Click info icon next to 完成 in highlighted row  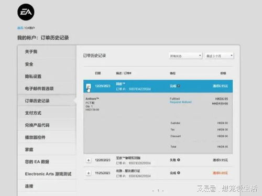pyautogui.click(x=179, y=86)
